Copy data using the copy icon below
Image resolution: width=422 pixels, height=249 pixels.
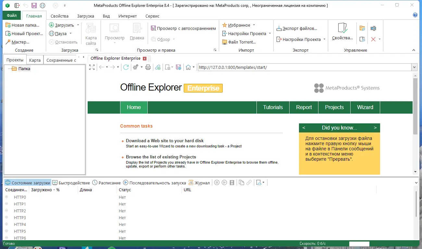click(241, 182)
